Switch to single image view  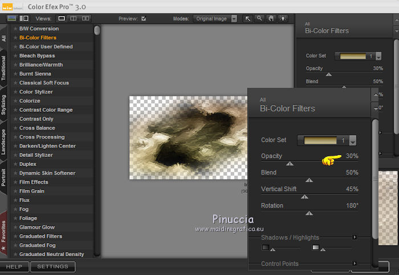(x=62, y=18)
